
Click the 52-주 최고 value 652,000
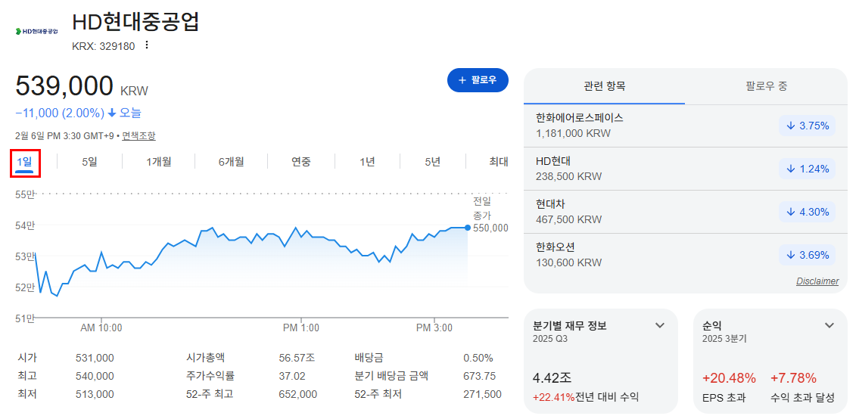coord(298,394)
